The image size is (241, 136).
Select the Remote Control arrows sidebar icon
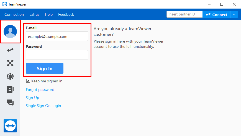click(10, 50)
